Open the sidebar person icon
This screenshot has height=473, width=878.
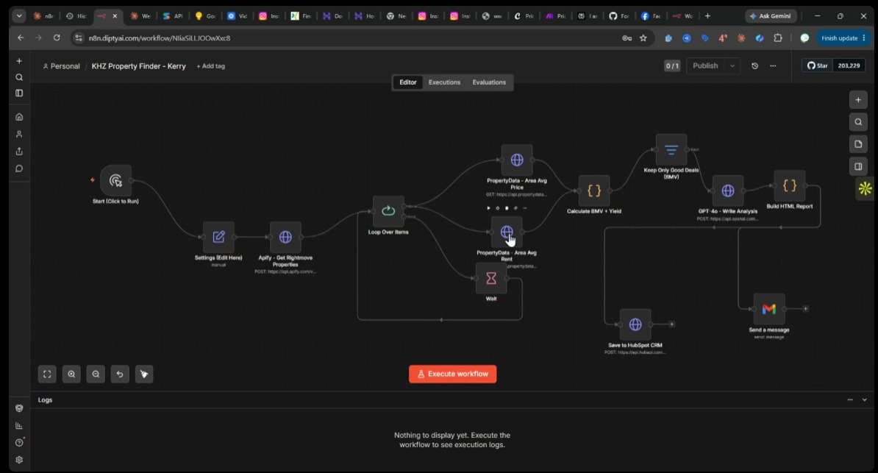coord(19,134)
